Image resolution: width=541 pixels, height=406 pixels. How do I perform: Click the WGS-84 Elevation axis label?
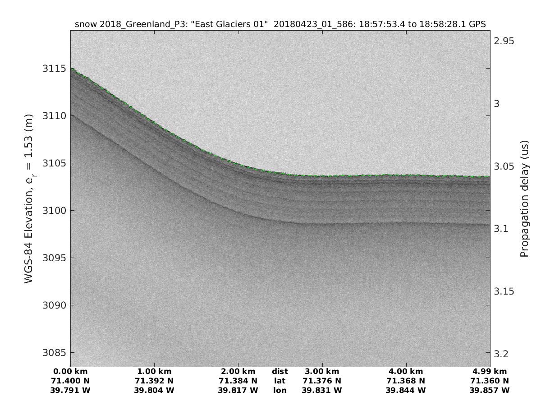click(30, 198)
